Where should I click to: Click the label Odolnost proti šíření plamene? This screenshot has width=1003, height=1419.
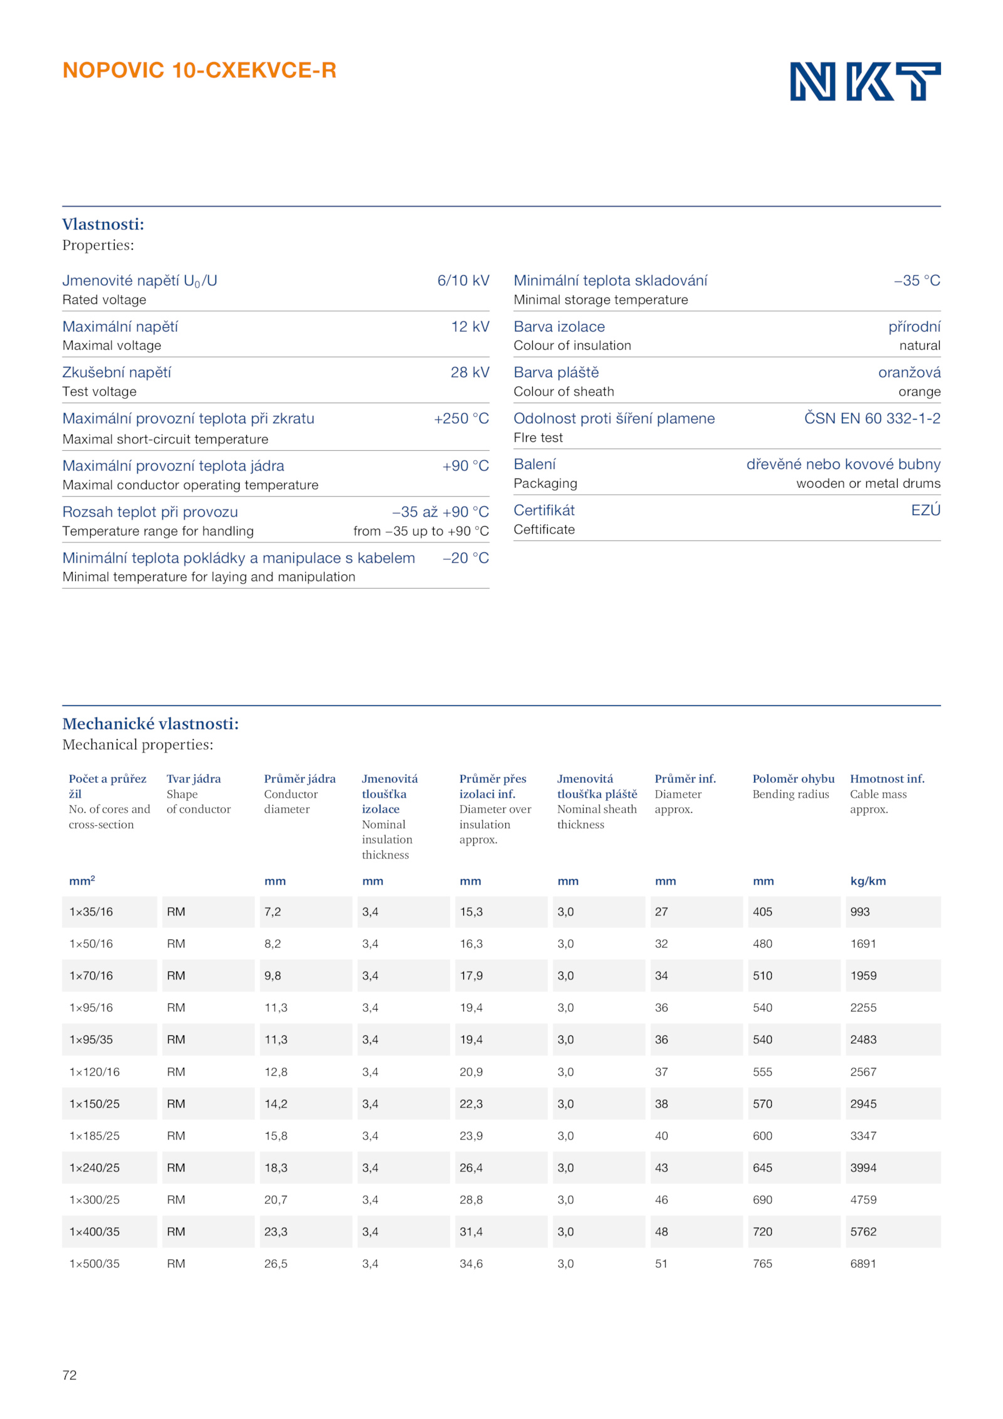tap(614, 418)
